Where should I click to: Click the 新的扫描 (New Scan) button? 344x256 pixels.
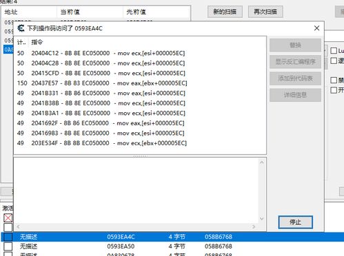(225, 12)
